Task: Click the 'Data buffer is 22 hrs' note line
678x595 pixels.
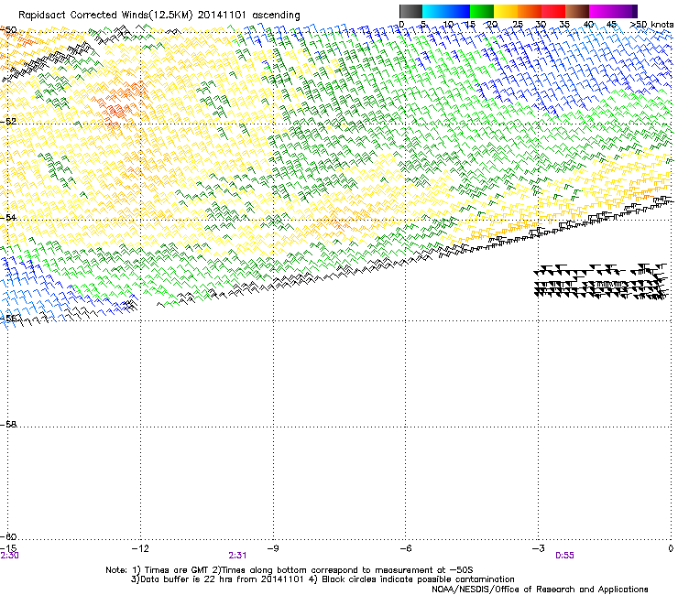Action: [323, 579]
